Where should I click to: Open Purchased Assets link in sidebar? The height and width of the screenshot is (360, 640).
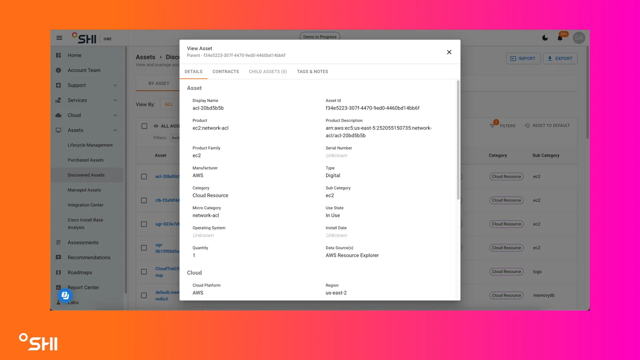tap(86, 160)
